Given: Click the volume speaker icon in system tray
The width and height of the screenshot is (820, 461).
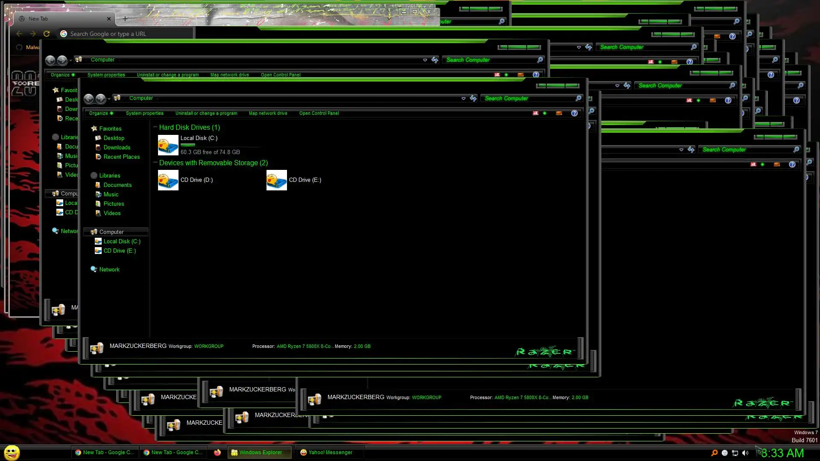Looking at the screenshot, I should [745, 453].
